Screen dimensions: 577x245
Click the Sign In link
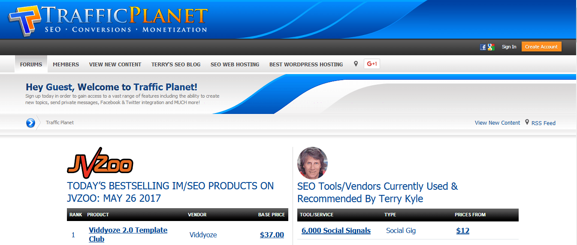tap(509, 47)
